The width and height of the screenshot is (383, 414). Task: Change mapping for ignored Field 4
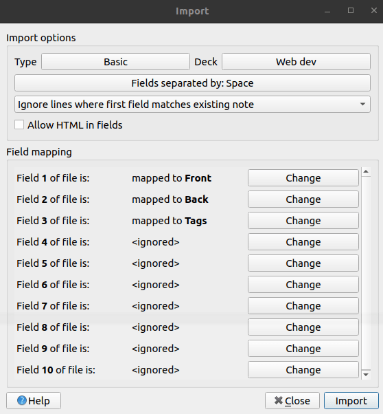coord(303,242)
